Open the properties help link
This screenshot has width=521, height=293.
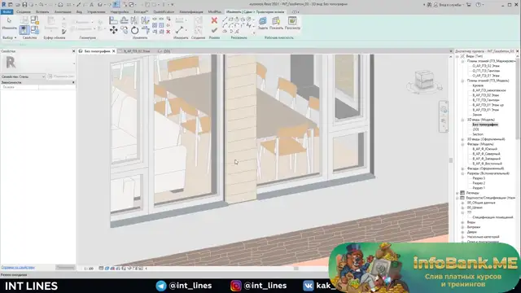coord(18,267)
